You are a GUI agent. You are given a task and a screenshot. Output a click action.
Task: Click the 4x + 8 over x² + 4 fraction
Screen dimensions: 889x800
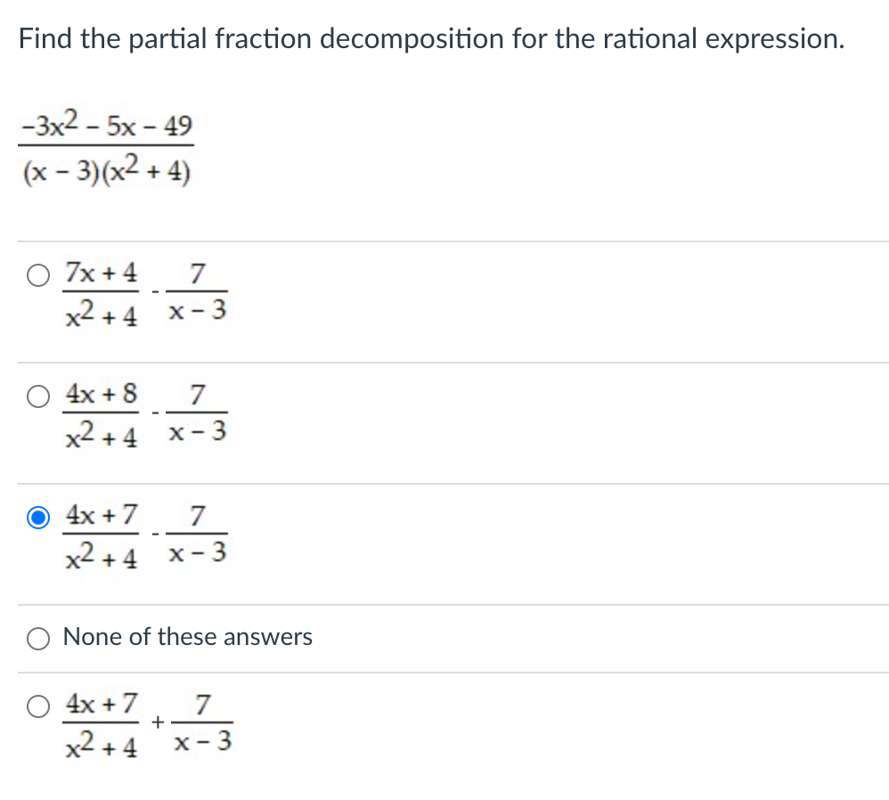point(101,415)
